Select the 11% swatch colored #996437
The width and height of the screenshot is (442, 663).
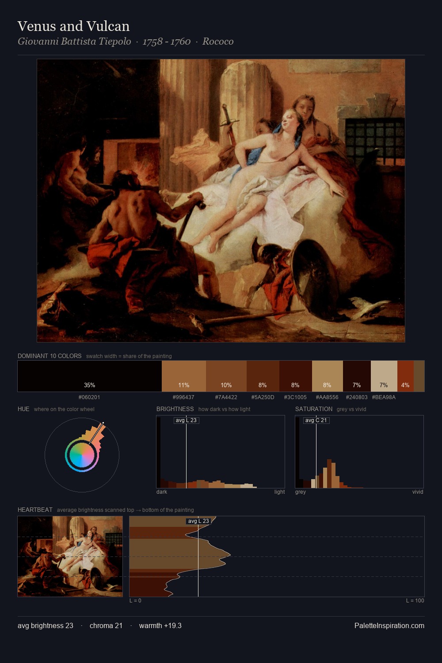(184, 376)
